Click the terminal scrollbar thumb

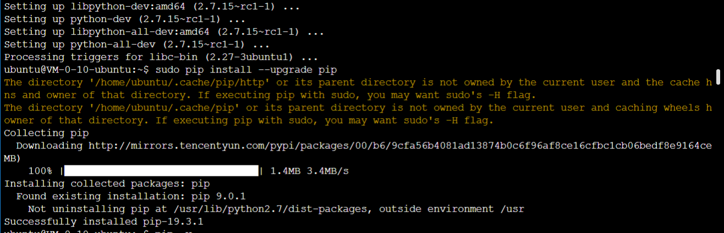pos(718,75)
